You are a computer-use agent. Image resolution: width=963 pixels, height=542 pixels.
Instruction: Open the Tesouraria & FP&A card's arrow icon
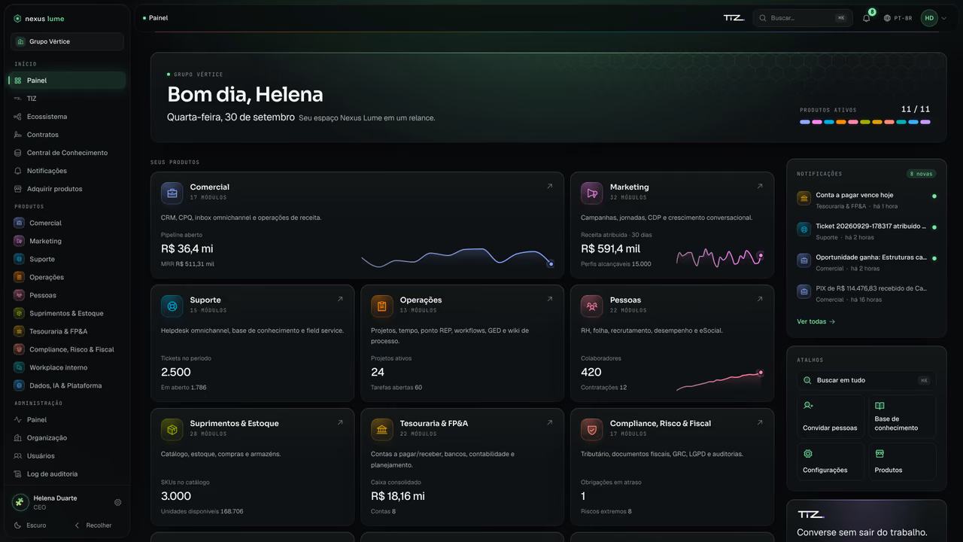coord(550,423)
